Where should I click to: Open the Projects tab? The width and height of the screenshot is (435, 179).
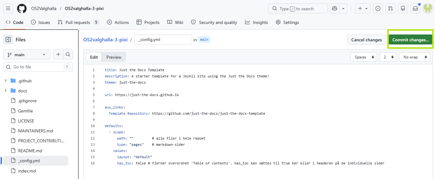point(148,22)
